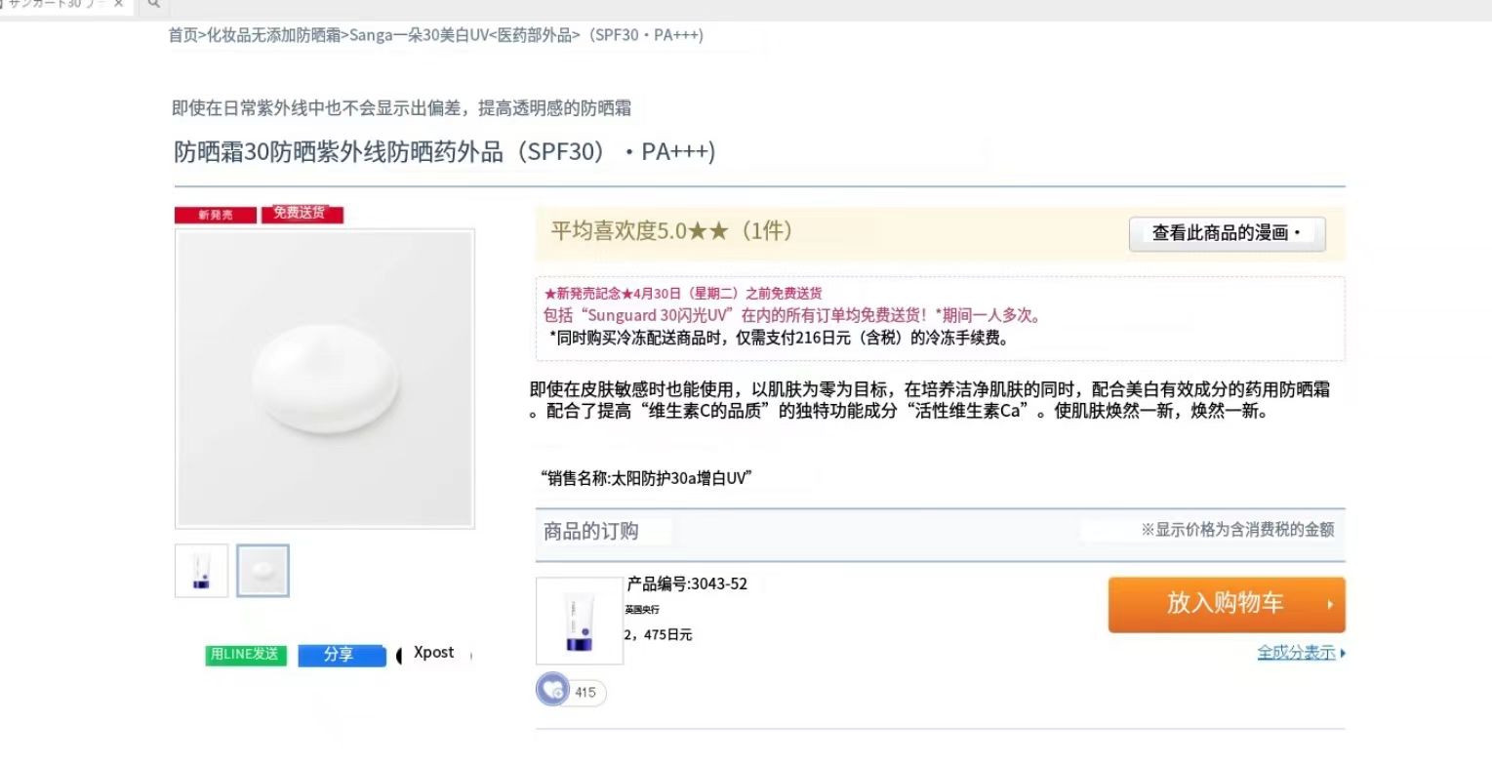Click the black X logo beside Xpost

pyautogui.click(x=400, y=655)
